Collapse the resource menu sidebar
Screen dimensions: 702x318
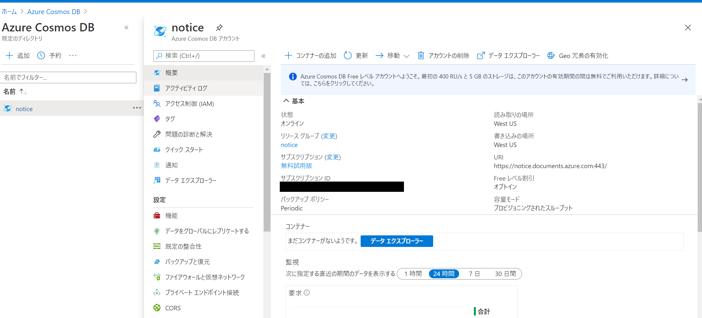(263, 56)
